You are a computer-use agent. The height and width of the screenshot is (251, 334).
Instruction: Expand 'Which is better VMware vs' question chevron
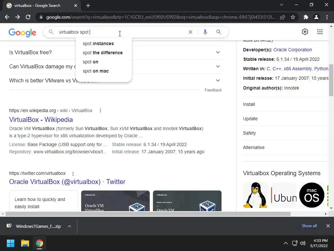point(218,80)
